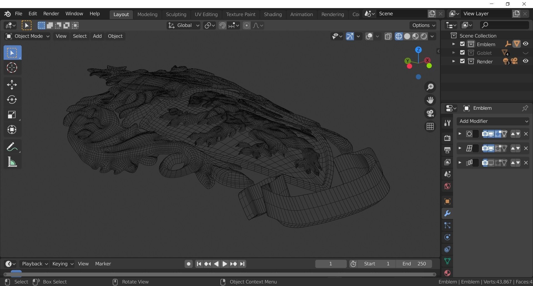The image size is (533, 286).
Task: Open the Render menu
Action: point(51,14)
